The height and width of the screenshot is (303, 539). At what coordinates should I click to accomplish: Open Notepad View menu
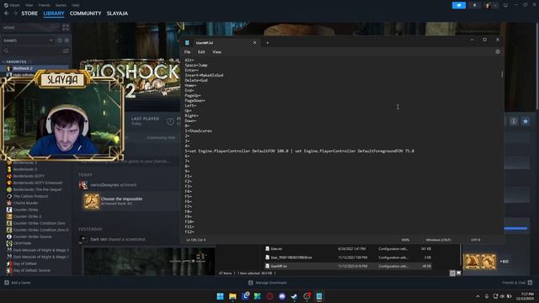(x=216, y=52)
